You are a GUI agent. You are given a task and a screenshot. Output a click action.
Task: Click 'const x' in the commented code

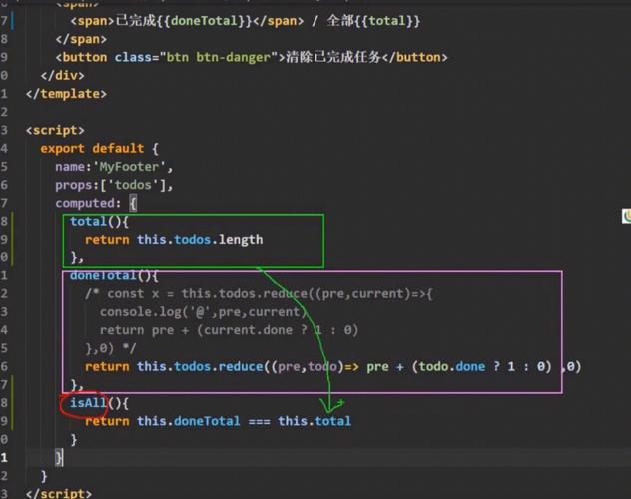[133, 294]
